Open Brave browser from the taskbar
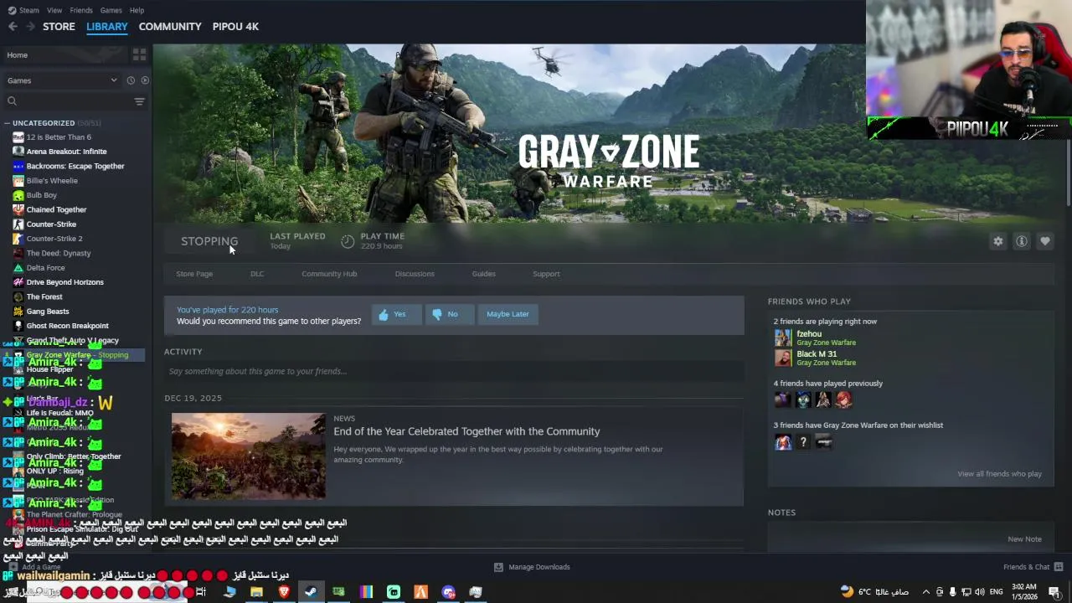 tap(283, 592)
